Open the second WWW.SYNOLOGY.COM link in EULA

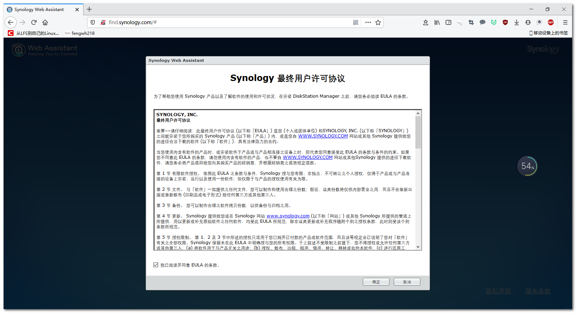tap(308, 157)
